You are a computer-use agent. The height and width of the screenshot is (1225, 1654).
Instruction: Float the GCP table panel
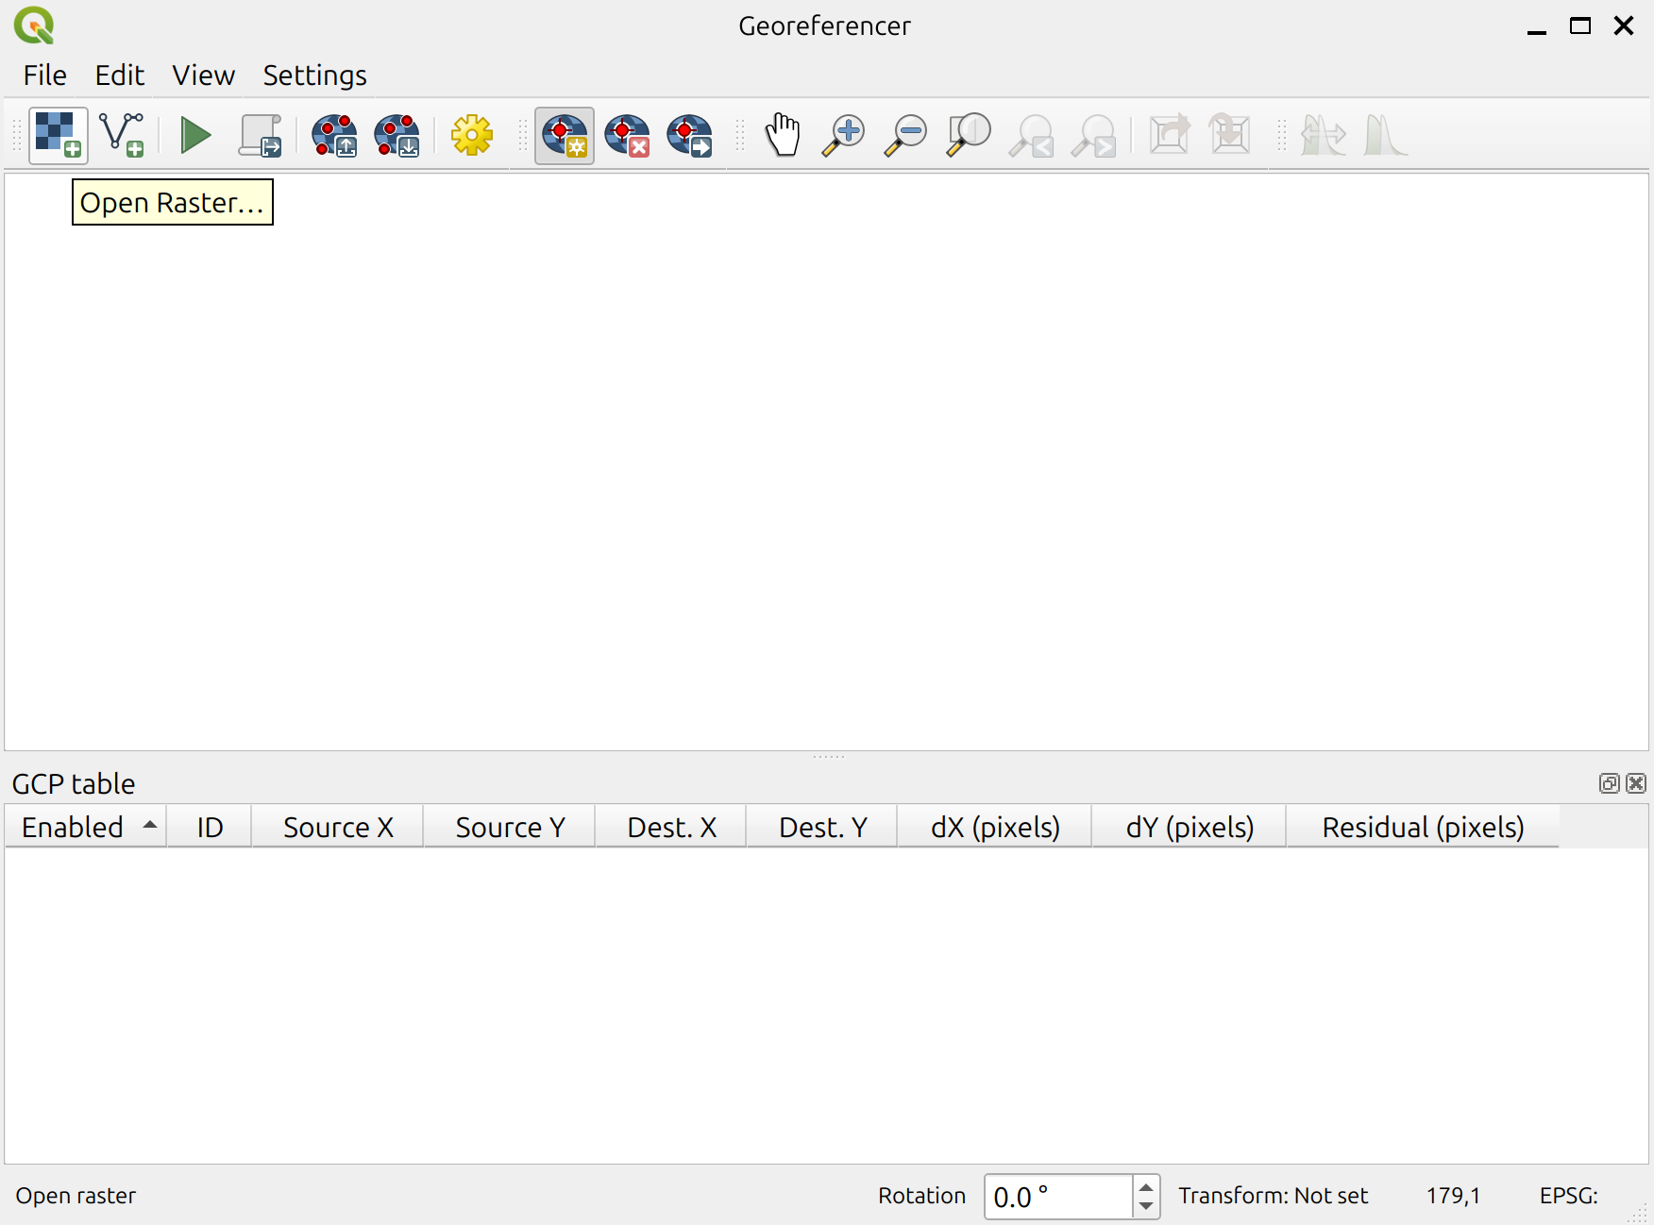[x=1609, y=783]
